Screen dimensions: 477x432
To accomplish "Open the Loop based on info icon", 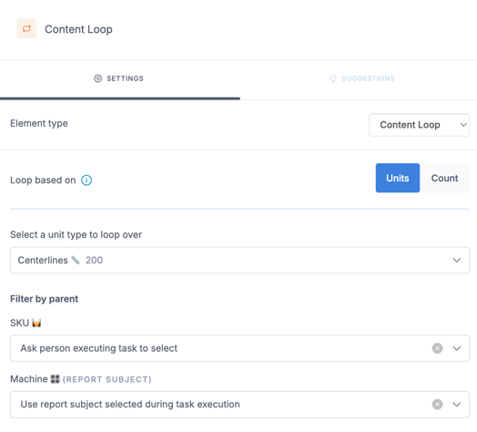I will tap(86, 180).
